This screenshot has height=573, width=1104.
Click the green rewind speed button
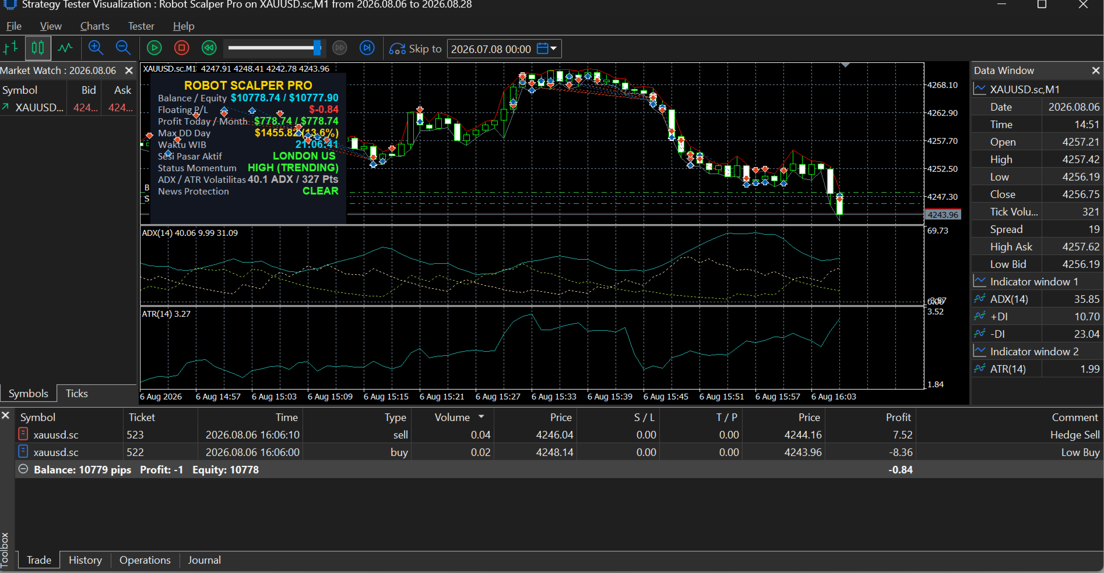point(209,48)
